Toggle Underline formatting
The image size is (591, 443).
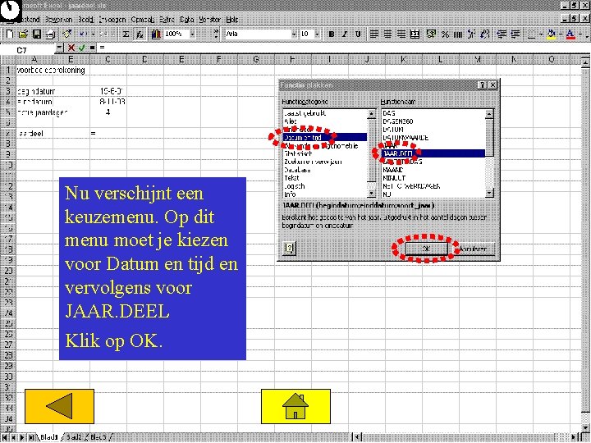[358, 34]
